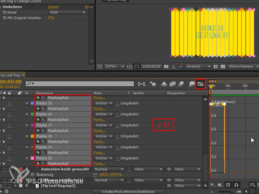
Task: Click the Skalierung stopwatch icon
Action: click(32, 175)
